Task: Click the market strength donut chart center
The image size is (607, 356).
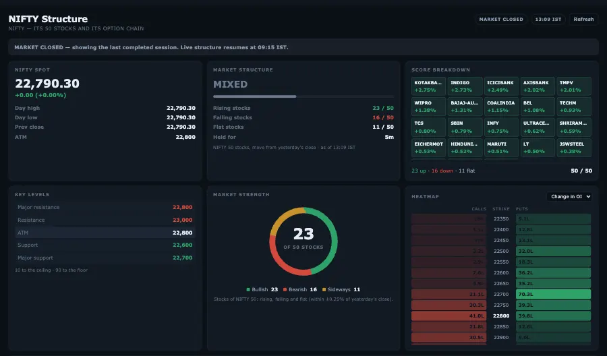Action: [303, 241]
